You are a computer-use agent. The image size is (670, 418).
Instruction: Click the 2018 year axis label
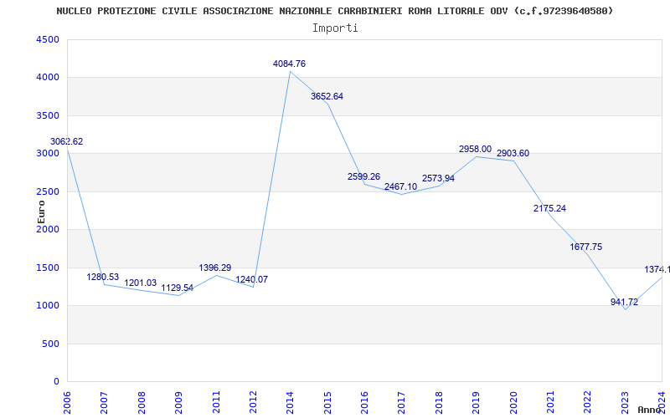coord(439,403)
